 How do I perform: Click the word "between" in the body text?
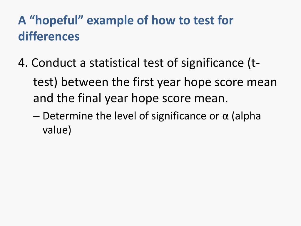click(84, 82)
